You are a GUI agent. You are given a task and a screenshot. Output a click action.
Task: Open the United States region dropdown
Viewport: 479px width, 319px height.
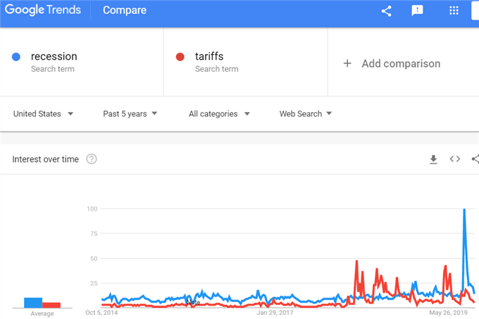(43, 114)
